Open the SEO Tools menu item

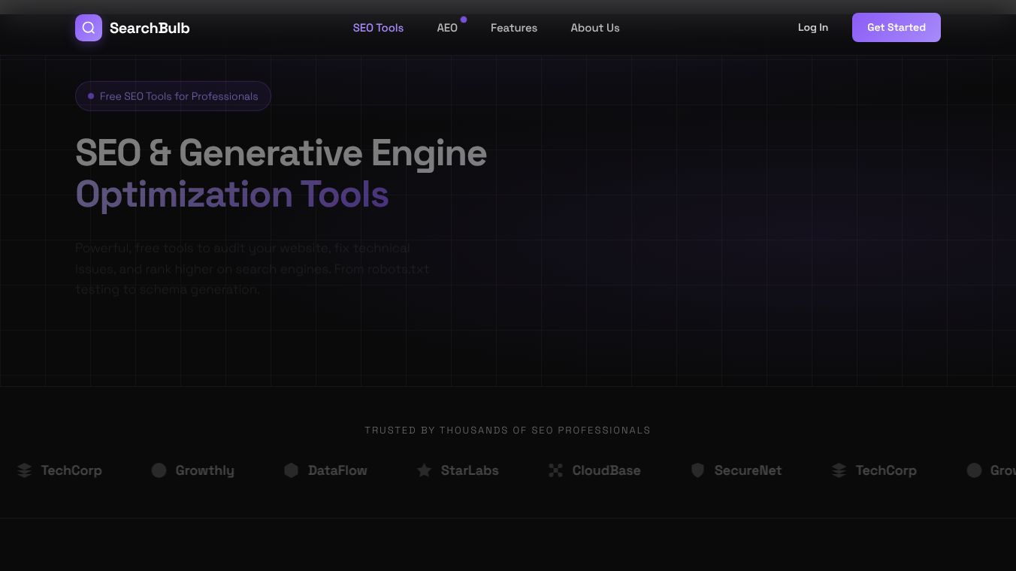(x=378, y=28)
